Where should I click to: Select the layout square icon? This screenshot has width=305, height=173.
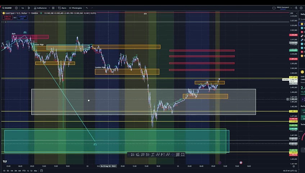pos(274,8)
